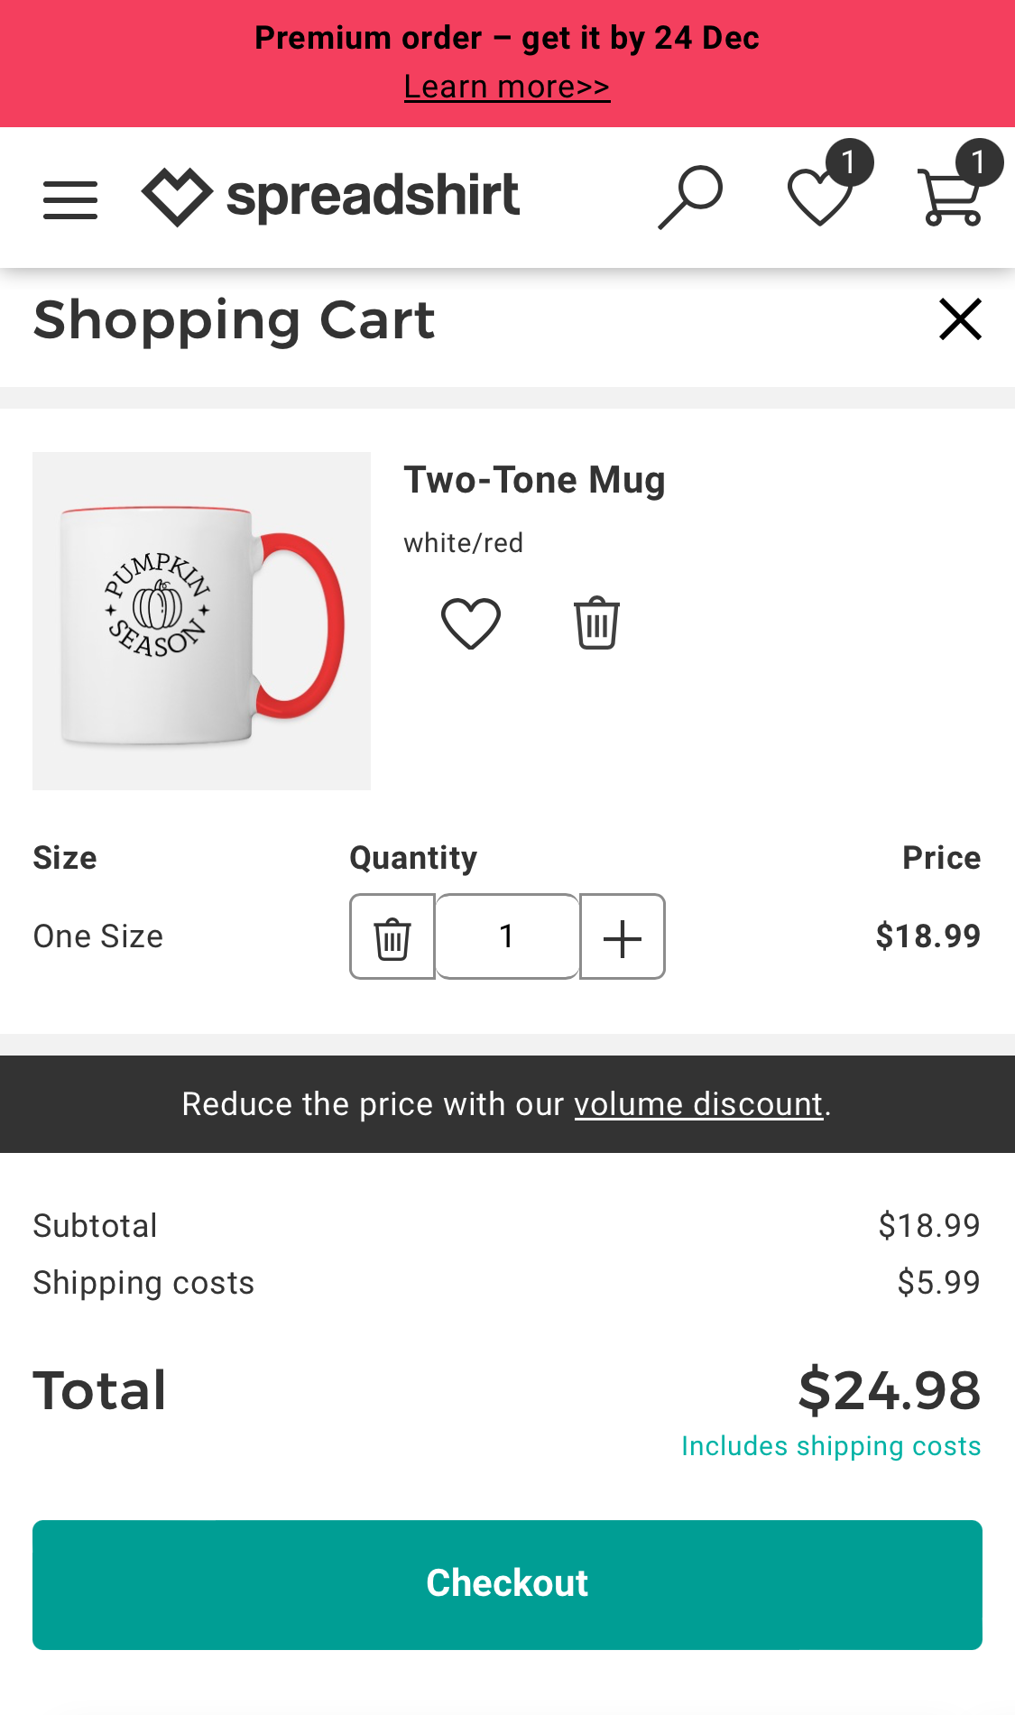Click the quantity input field
1015x1715 pixels.
pos(507,937)
